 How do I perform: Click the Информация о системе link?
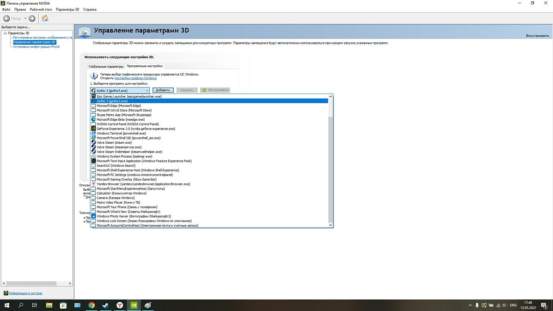(x=25, y=293)
